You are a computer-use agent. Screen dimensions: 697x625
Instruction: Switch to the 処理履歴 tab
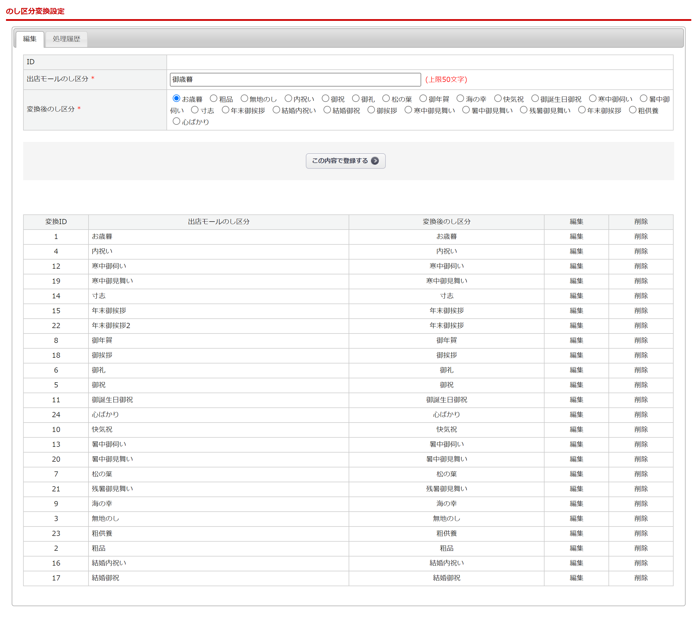click(x=66, y=39)
